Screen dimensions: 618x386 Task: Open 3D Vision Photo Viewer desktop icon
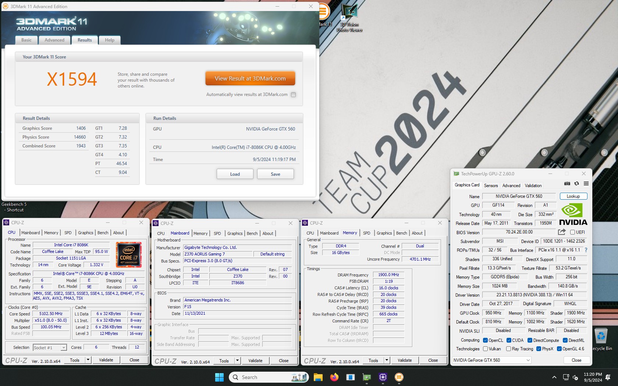pos(349,18)
